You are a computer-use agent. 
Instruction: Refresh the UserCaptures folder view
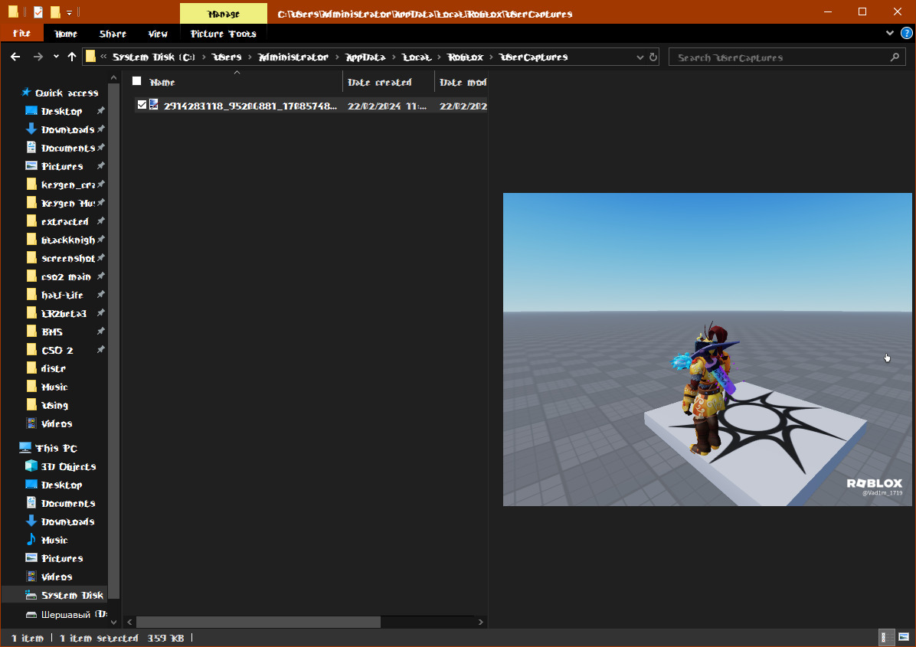pyautogui.click(x=653, y=57)
